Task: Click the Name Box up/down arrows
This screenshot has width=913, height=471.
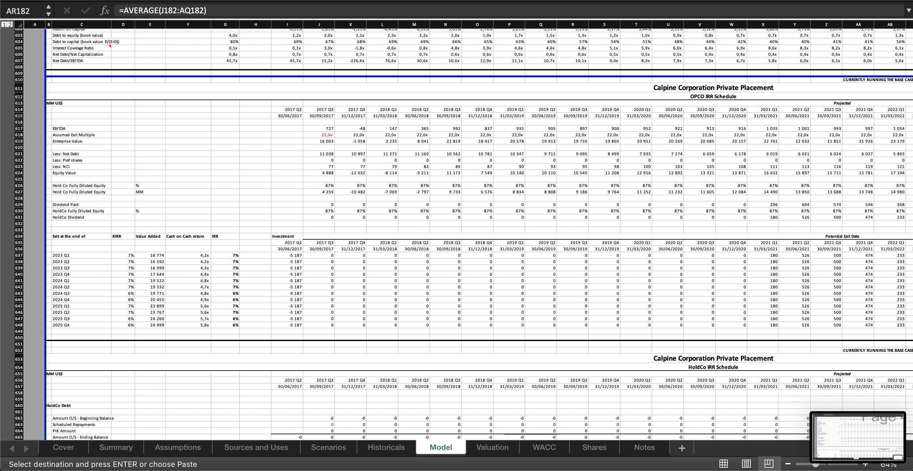Action: pos(49,11)
